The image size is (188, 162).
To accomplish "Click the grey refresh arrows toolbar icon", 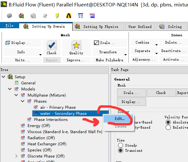I will coord(45,16).
